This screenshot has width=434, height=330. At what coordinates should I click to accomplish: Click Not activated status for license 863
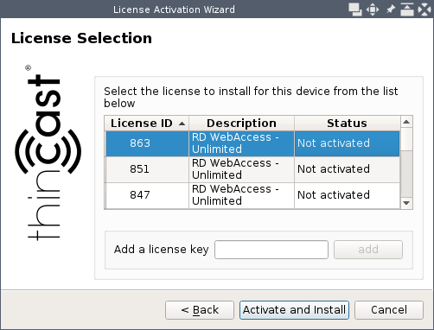click(x=347, y=143)
